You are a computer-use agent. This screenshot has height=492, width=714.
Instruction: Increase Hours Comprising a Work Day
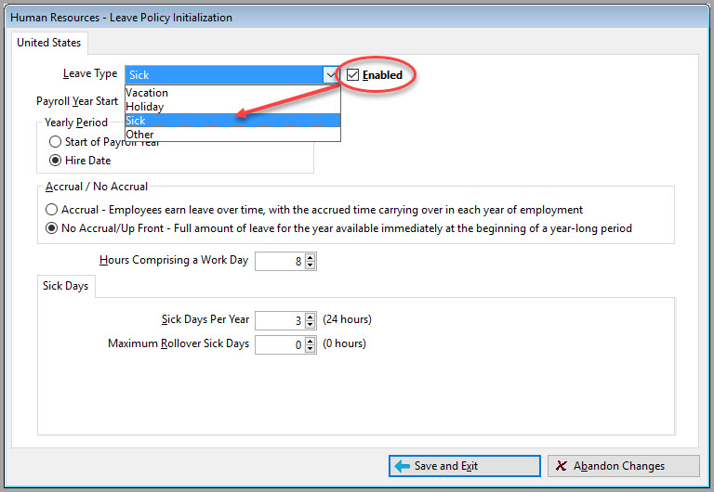311,257
